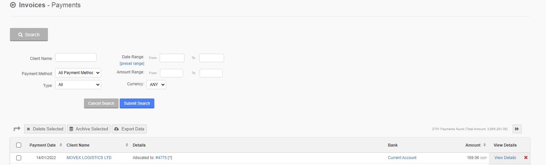
Task: Sort by Client Name using its sort arrows
Action: click(127, 145)
